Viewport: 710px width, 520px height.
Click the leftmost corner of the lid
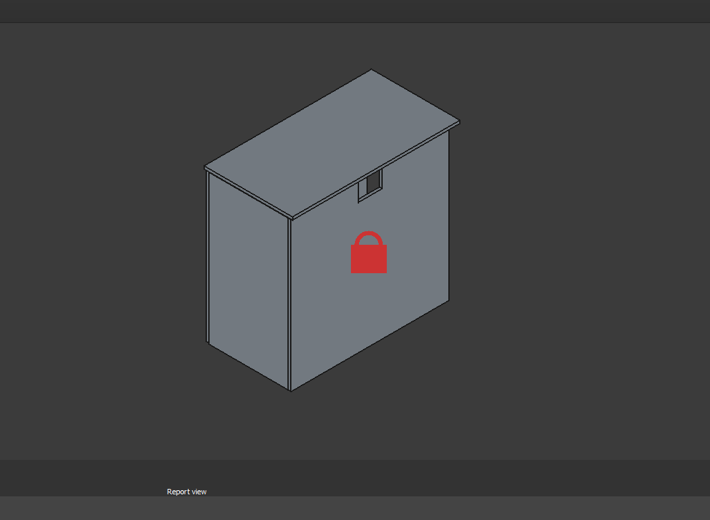pos(205,167)
